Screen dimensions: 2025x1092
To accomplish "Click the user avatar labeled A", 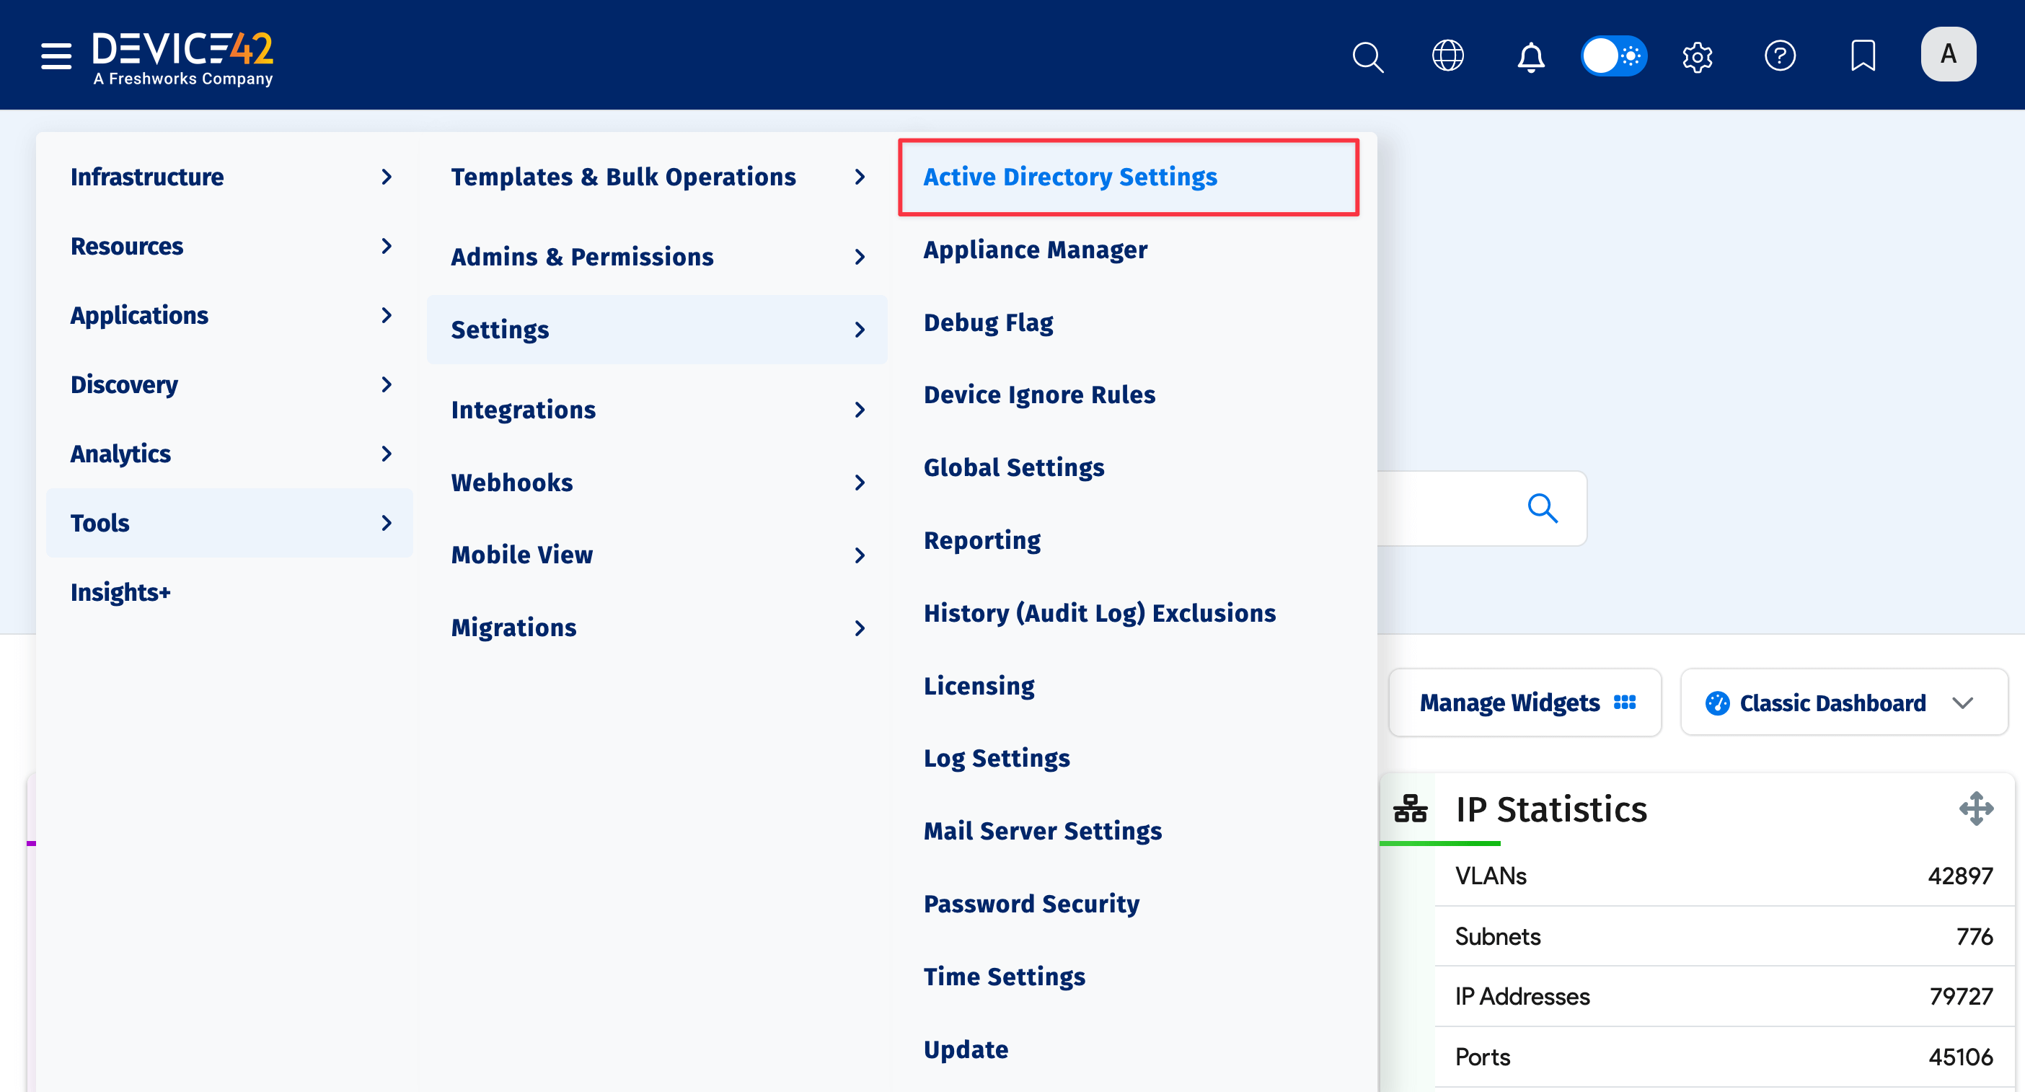I will pyautogui.click(x=1949, y=53).
